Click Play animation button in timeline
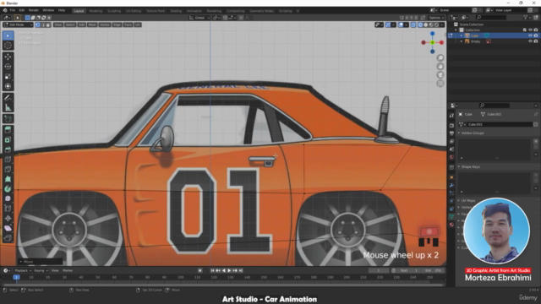The width and height of the screenshot is (541, 304). coord(229,270)
